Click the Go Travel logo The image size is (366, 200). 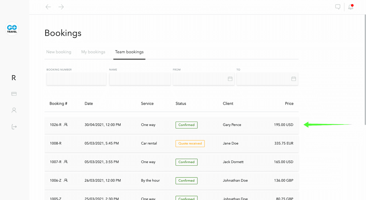click(x=12, y=29)
